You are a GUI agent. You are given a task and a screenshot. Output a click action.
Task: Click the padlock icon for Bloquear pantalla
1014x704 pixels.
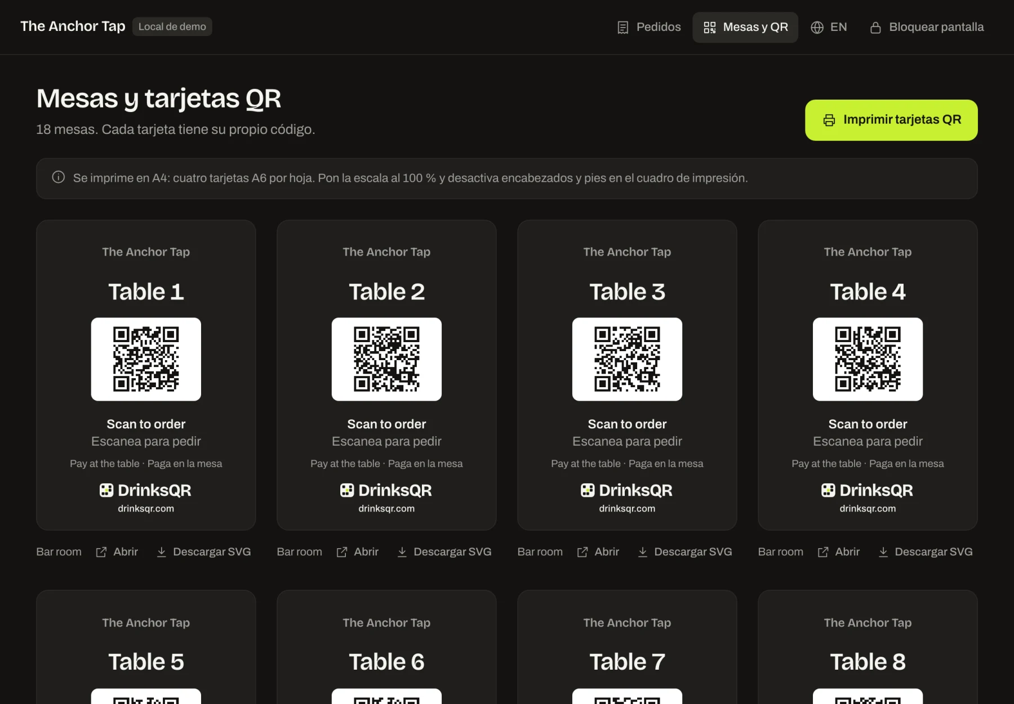[875, 28]
